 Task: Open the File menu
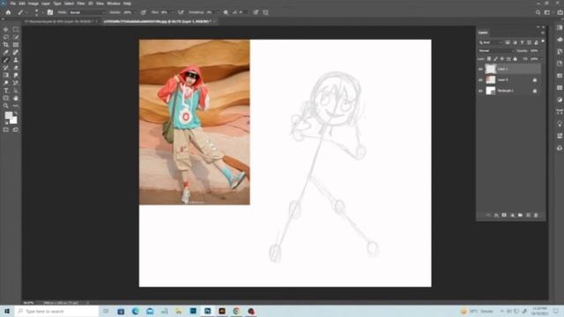click(13, 4)
